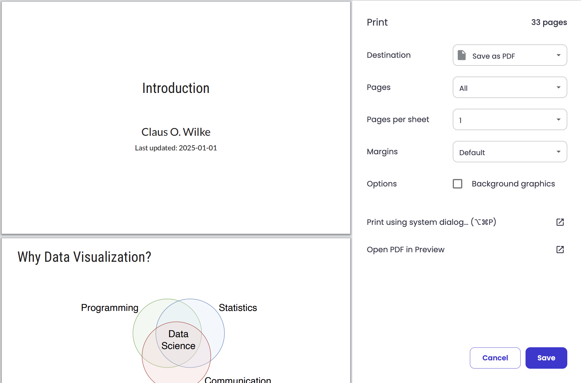
Task: Click external-link icon beside Open PDF in Preview
Action: (560, 250)
